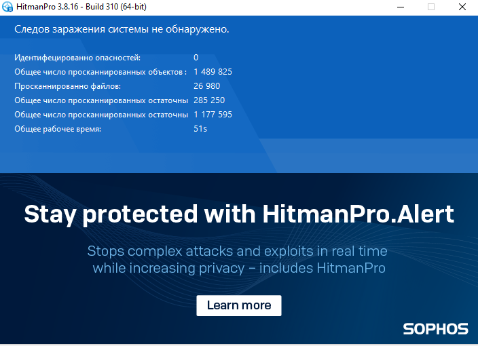Maximize the HitmanPro window
This screenshot has height=346, width=478.
click(430, 7)
